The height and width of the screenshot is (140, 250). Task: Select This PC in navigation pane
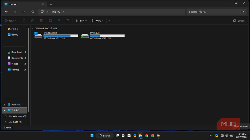click(x=14, y=110)
